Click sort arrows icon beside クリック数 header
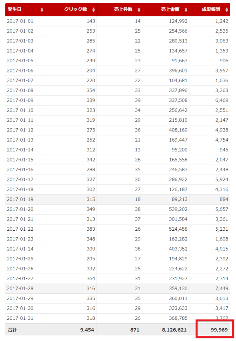Viewport: 236px width, 341px height. [94, 10]
